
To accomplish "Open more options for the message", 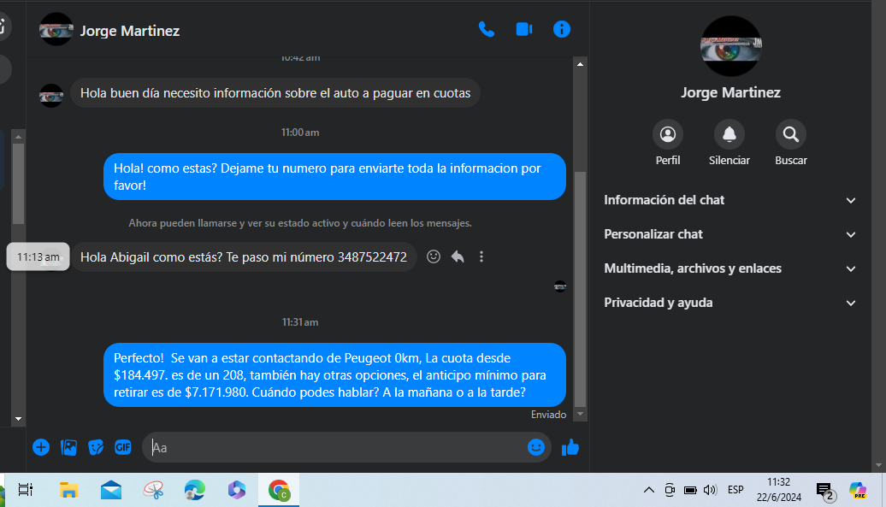I will (481, 256).
